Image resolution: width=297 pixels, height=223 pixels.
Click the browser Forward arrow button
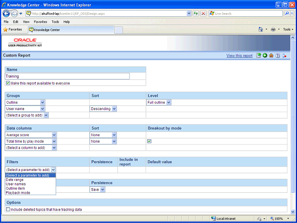[14, 13]
